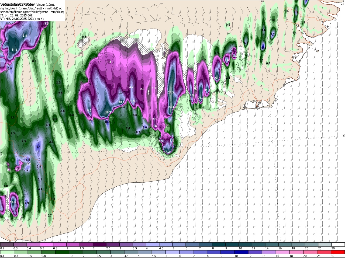Select the VT: Mið. 24.09.2025 22Z line
The width and height of the screenshot is (345, 258).
[16, 19]
